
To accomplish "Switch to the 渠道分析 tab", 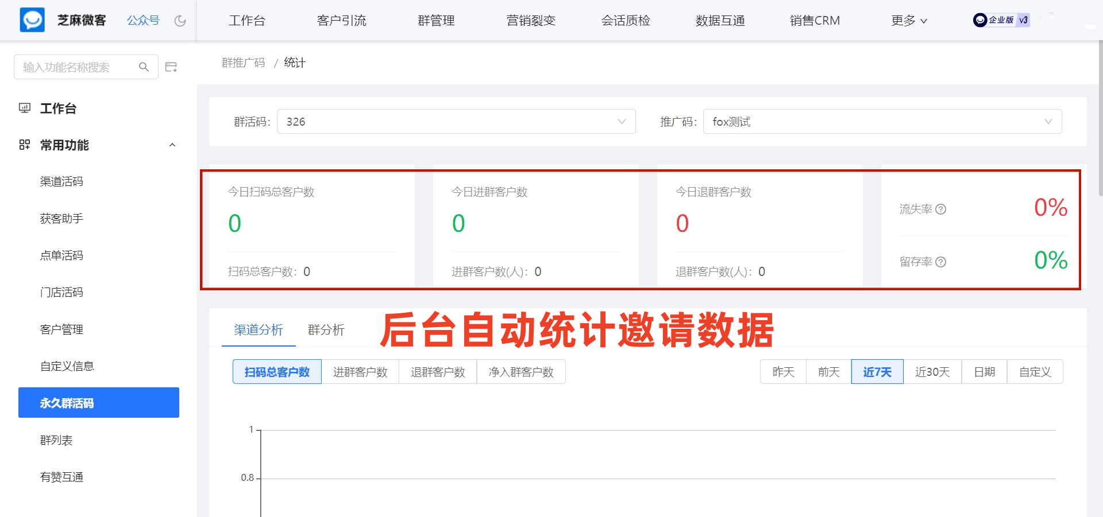I will tap(259, 330).
